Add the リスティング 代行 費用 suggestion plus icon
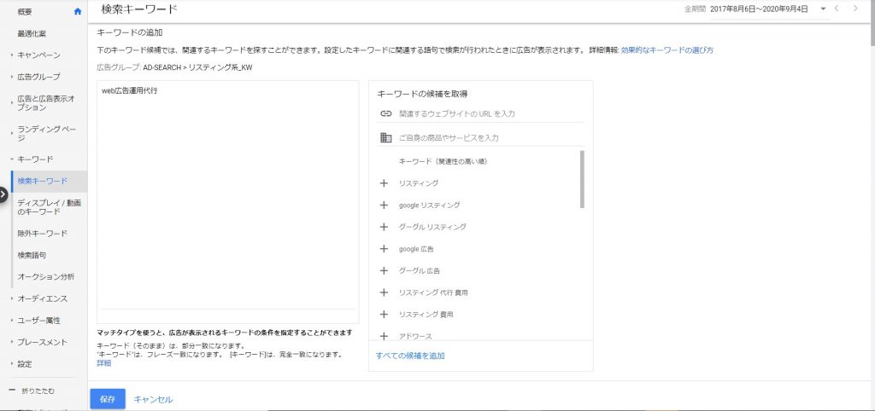 pos(384,292)
